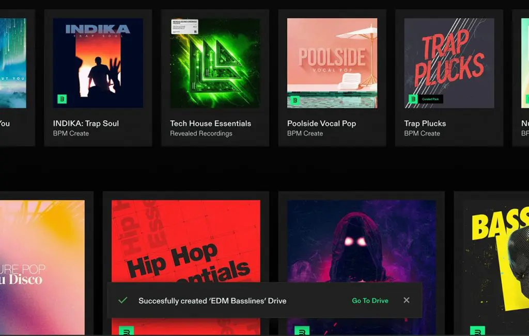Image resolution: width=529 pixels, height=336 pixels.
Task: Click the green checkmark in the notification
Action: coord(123,300)
